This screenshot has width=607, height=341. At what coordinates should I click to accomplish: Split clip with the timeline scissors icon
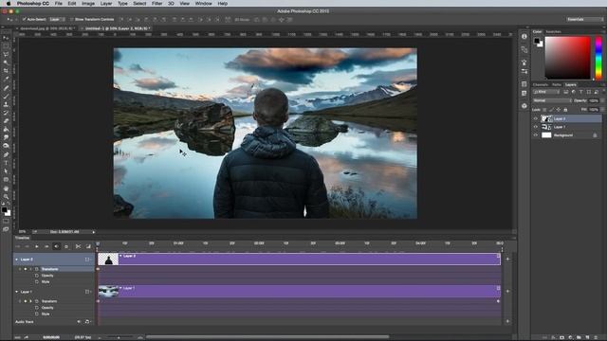click(78, 246)
